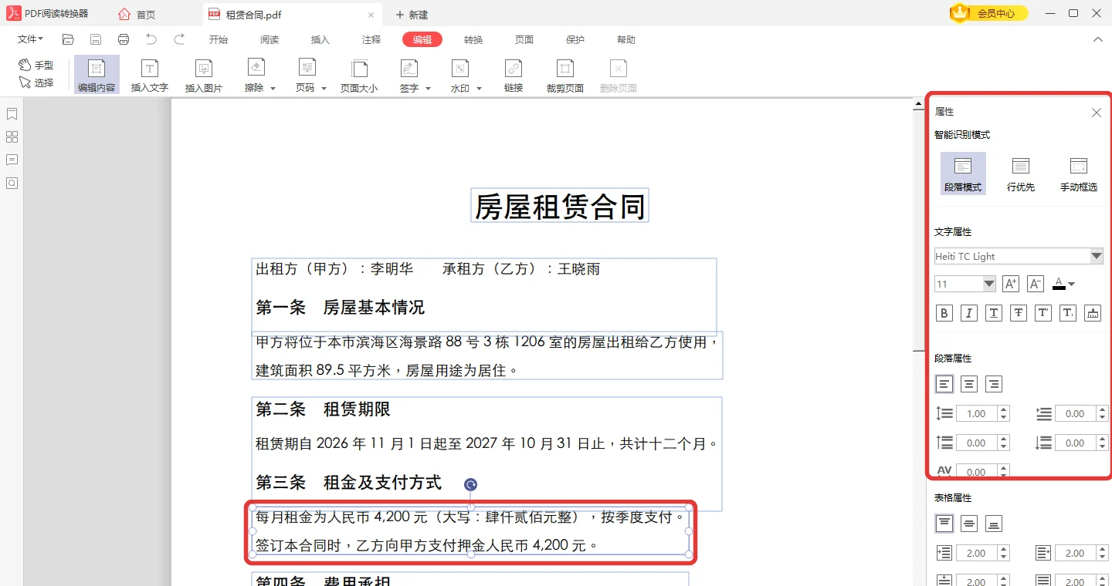Expand the 签字 dropdown arrow

(428, 89)
